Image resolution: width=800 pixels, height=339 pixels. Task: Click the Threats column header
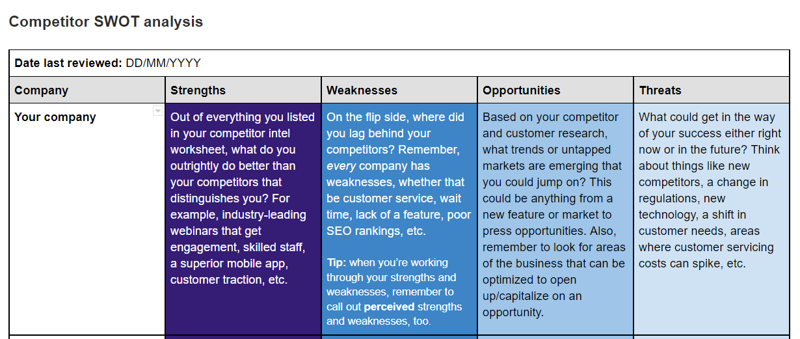660,90
